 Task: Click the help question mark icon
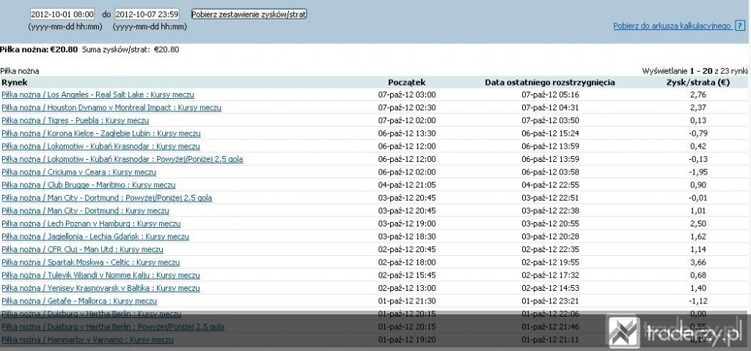point(739,26)
